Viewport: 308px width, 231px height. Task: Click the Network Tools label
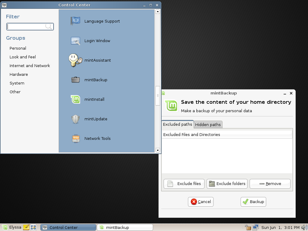tap(97, 138)
